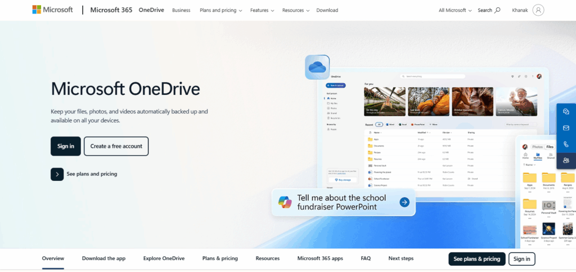Click the See plans and pricing chevron icon
Viewport: 576px width, 272px height.
coord(57,174)
